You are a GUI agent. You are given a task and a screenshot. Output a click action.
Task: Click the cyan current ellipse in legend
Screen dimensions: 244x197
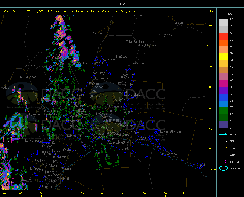point(223,168)
